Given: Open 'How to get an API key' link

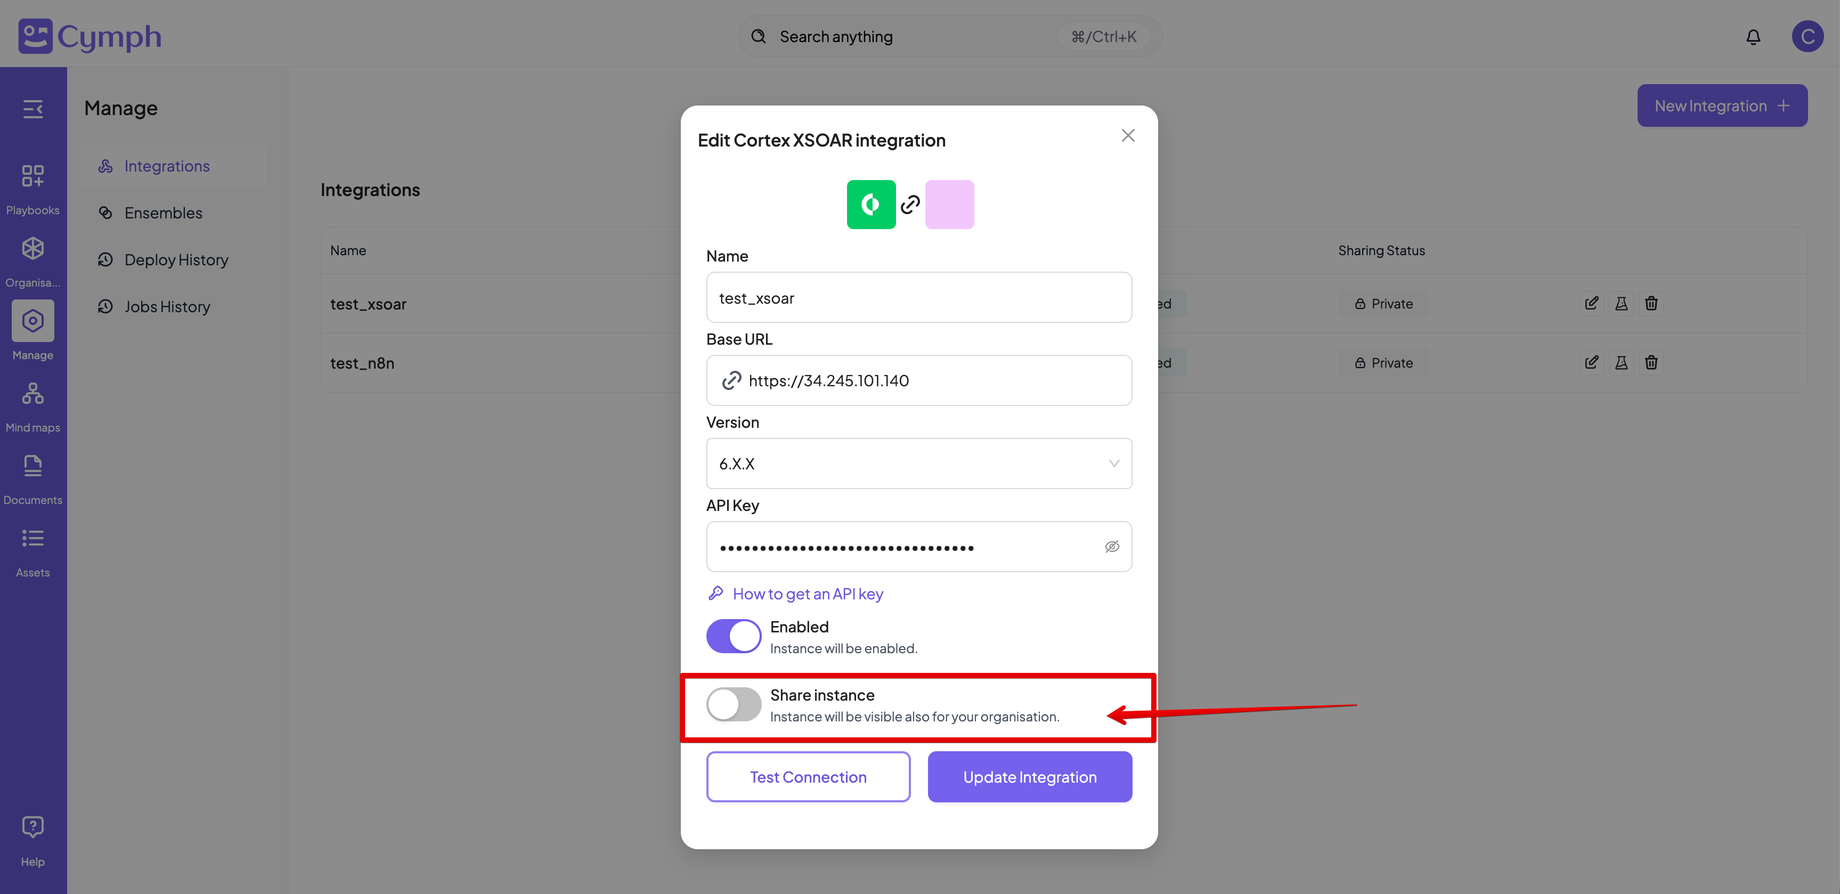Looking at the screenshot, I should [x=807, y=594].
